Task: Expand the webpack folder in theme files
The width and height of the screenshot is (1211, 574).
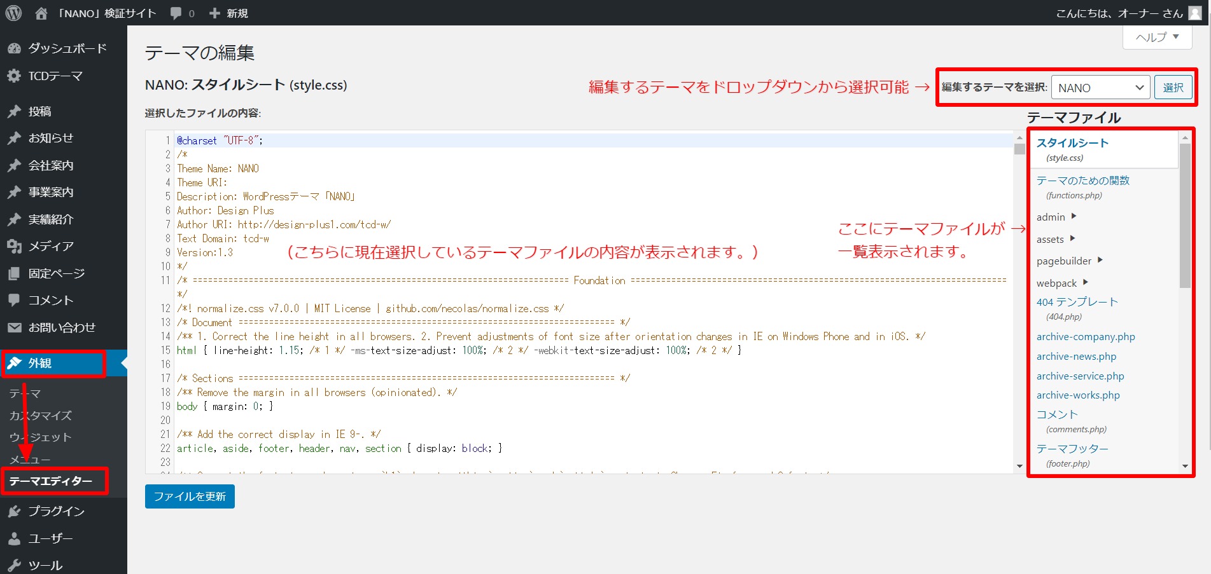Action: point(1063,284)
